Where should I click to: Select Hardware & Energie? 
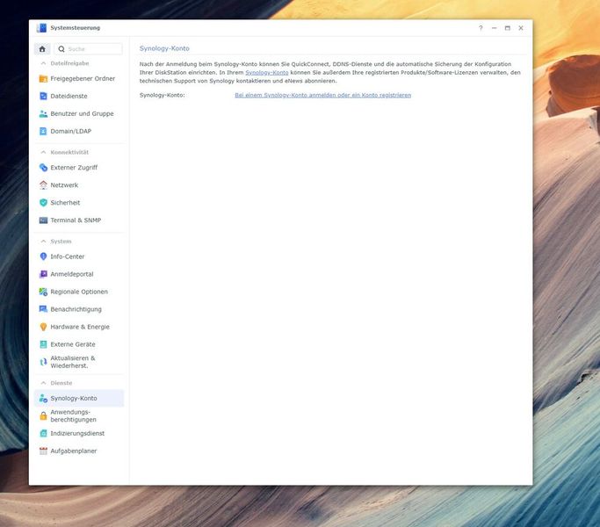[79, 327]
